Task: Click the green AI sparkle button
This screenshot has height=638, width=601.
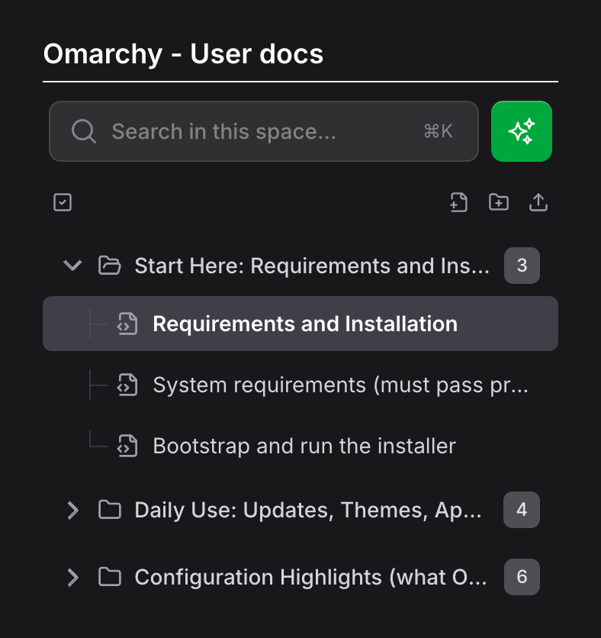Action: pos(522,131)
